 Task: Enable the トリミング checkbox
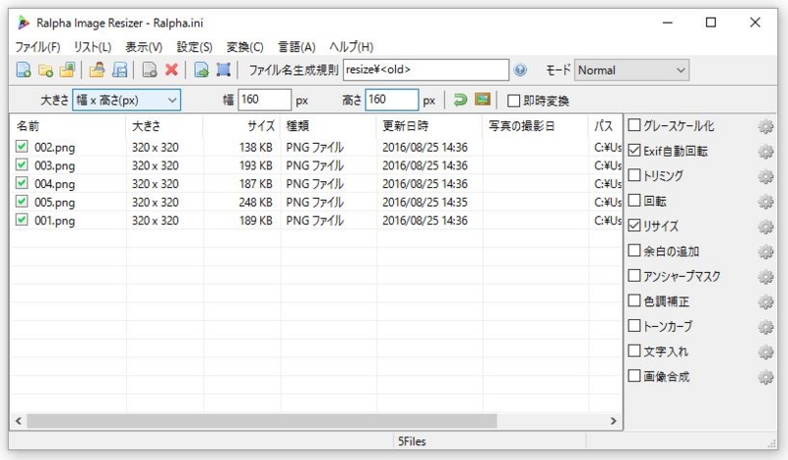[634, 175]
